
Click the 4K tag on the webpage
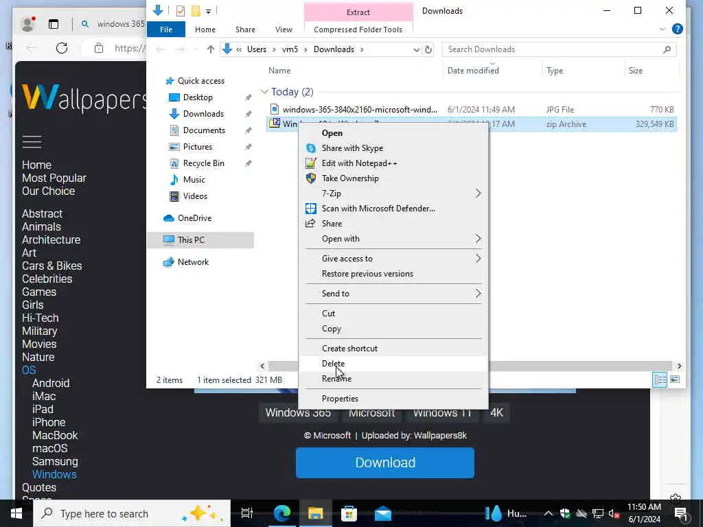(496, 412)
